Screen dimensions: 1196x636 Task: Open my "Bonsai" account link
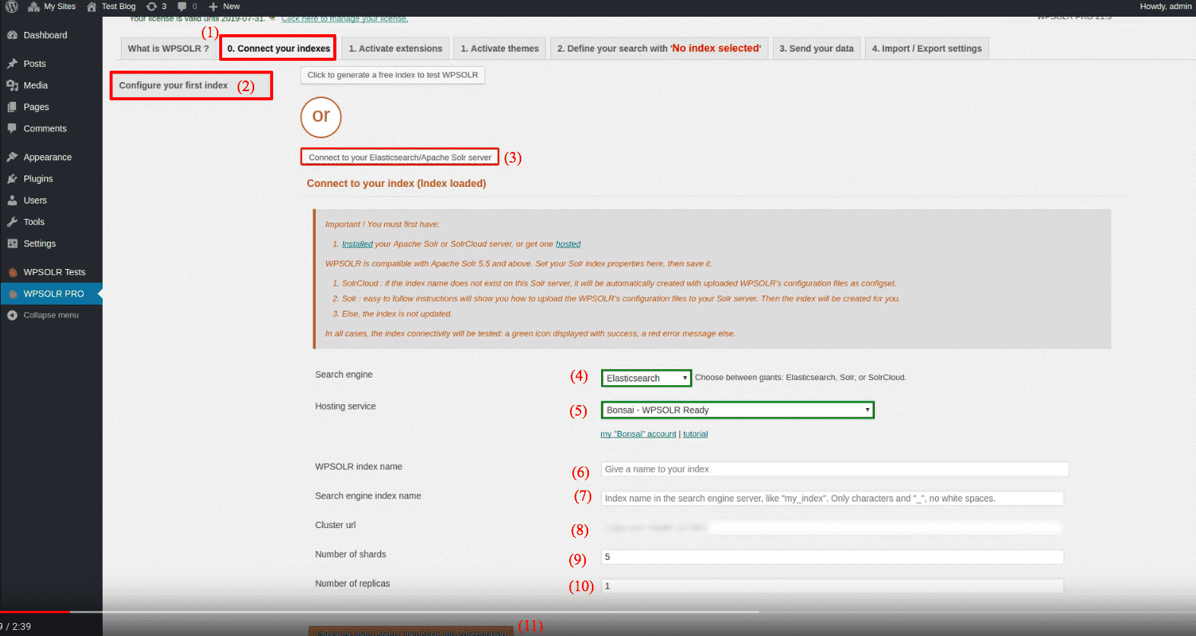point(638,434)
